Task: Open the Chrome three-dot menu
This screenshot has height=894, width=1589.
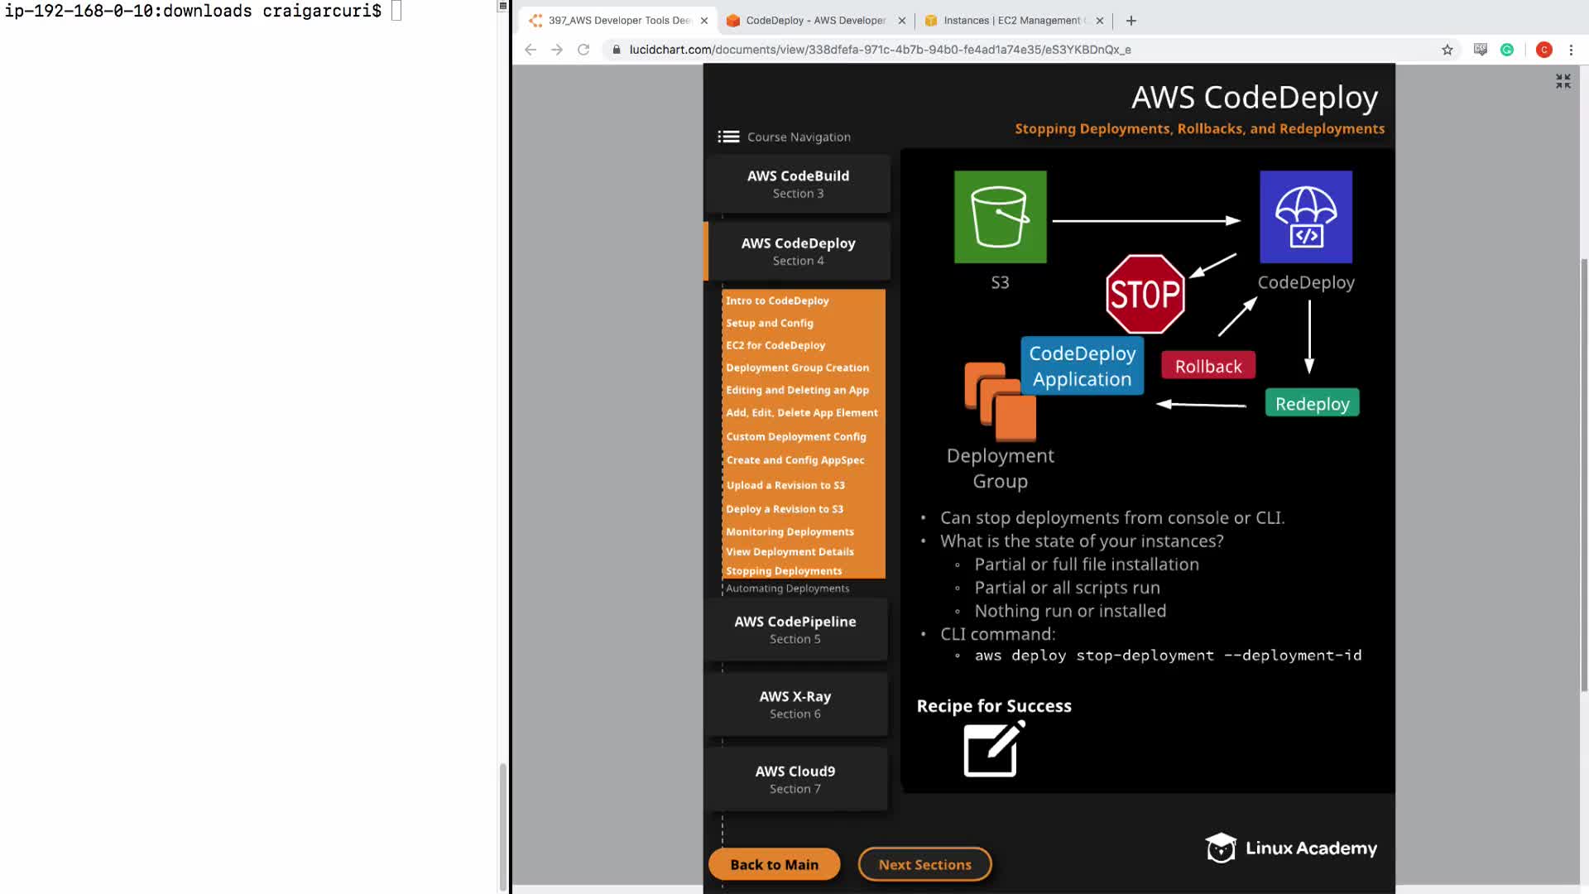Action: [1571, 50]
